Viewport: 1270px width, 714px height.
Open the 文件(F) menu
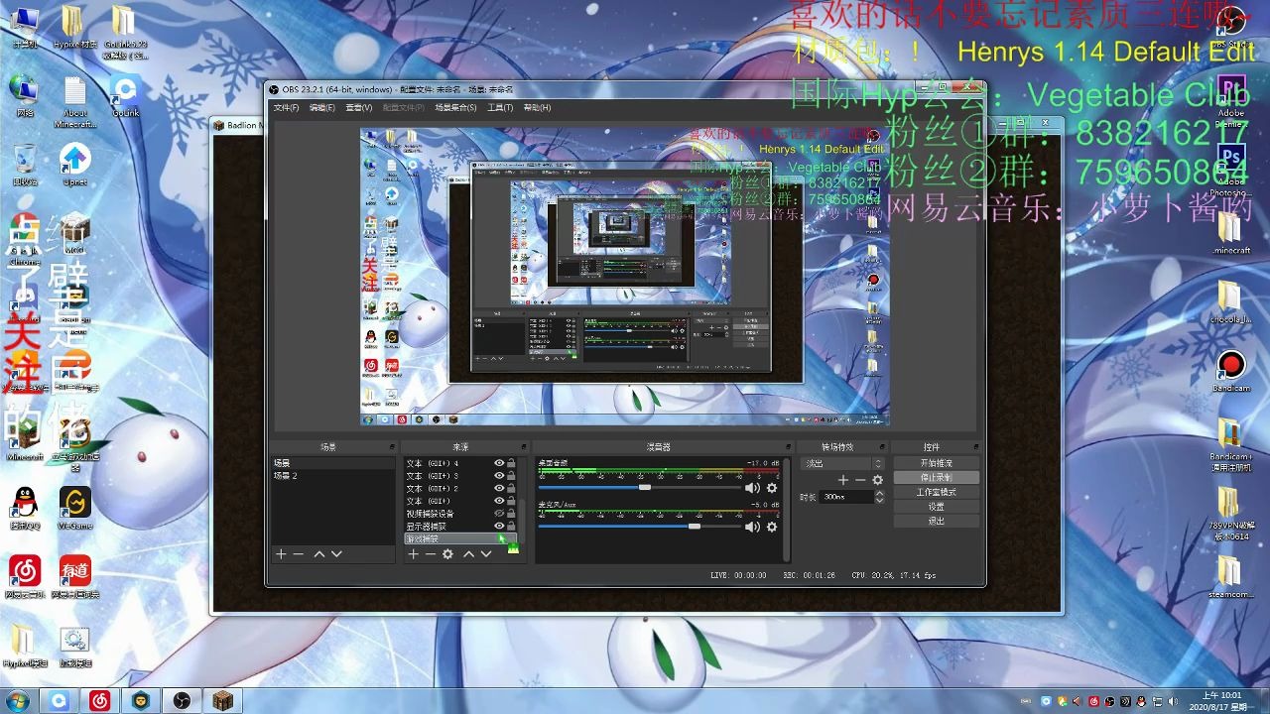click(x=286, y=107)
